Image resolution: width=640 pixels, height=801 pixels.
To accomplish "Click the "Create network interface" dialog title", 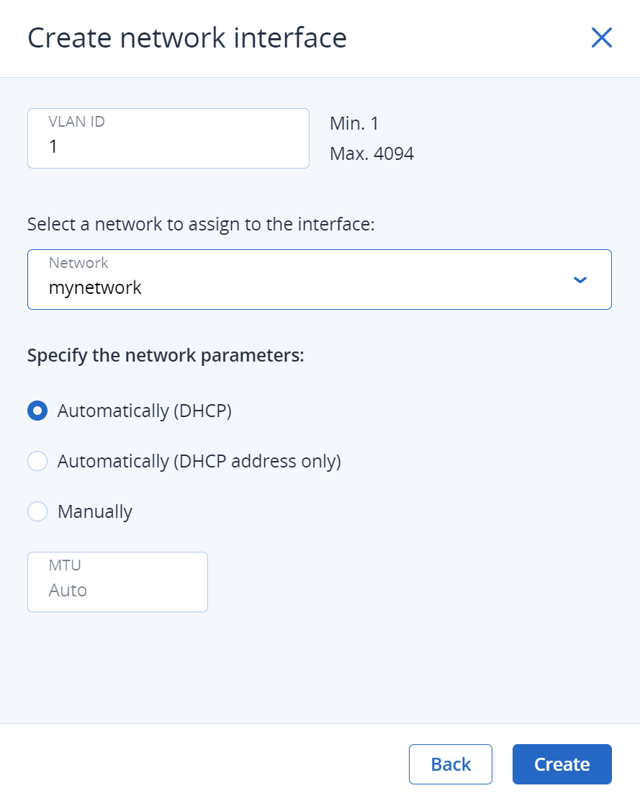I will [x=187, y=37].
